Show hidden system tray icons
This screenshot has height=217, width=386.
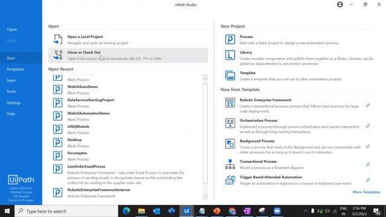click(x=305, y=211)
